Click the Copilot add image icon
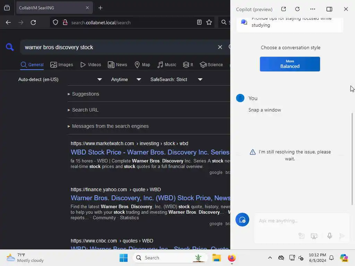355x266 pixels. (x=301, y=236)
